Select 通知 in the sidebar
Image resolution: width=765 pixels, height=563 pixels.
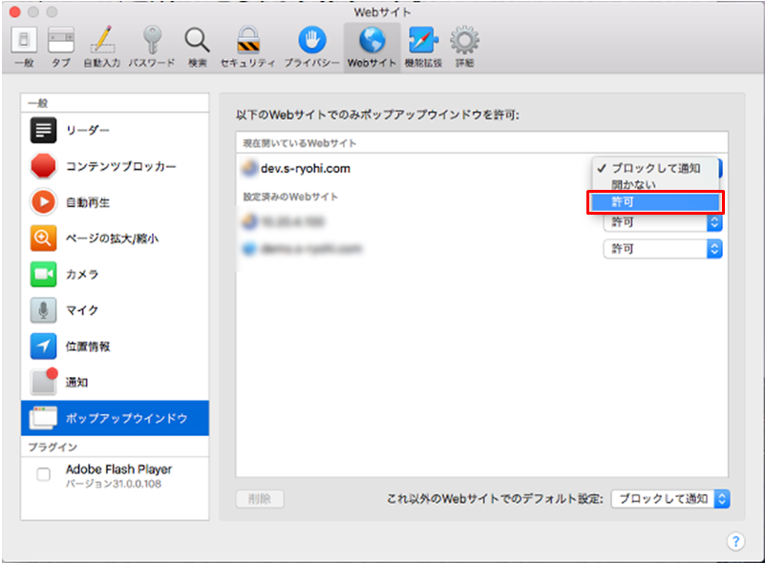pyautogui.click(x=116, y=383)
